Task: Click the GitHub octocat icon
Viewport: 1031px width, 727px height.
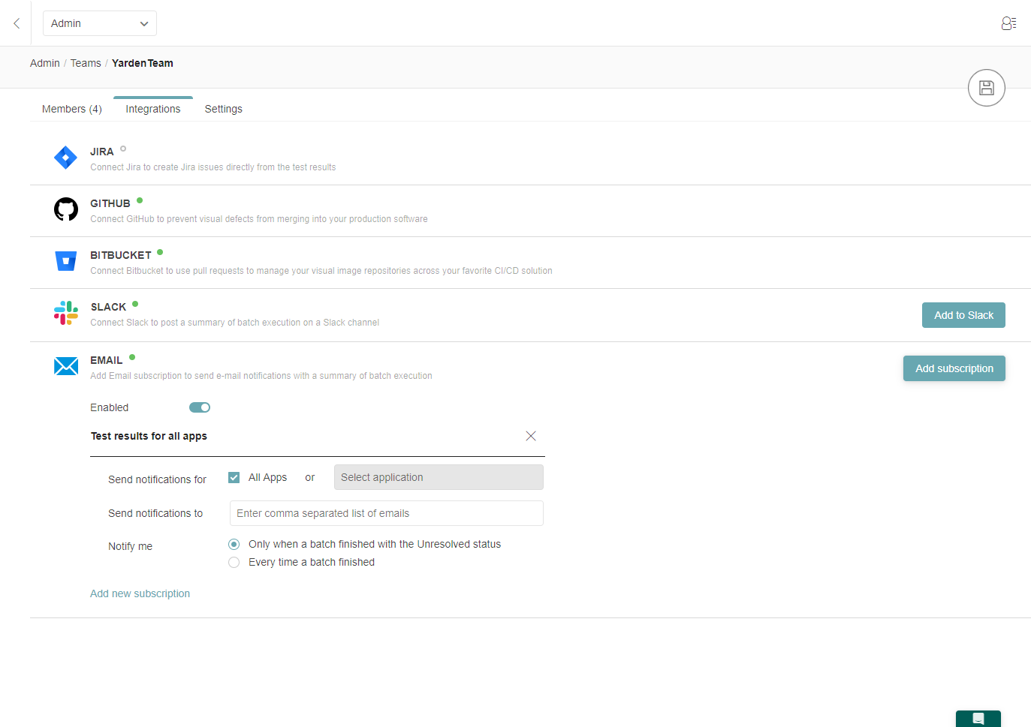Action: 66,209
